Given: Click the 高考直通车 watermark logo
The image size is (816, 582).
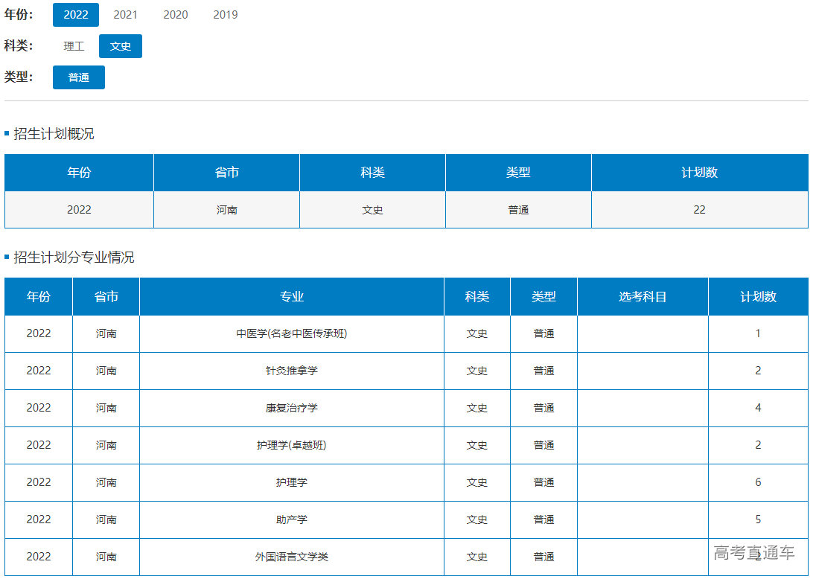Looking at the screenshot, I should [753, 553].
